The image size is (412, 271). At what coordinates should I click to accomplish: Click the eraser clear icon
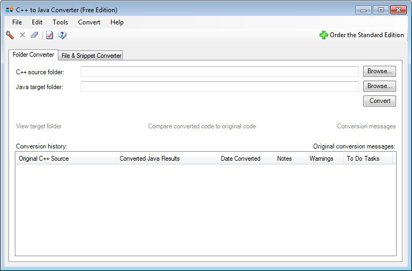[35, 35]
